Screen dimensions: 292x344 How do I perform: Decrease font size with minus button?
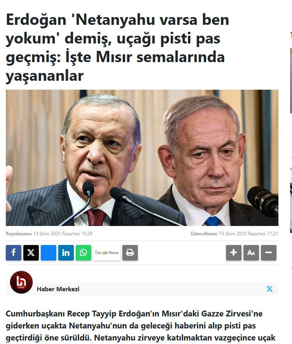click(x=269, y=252)
